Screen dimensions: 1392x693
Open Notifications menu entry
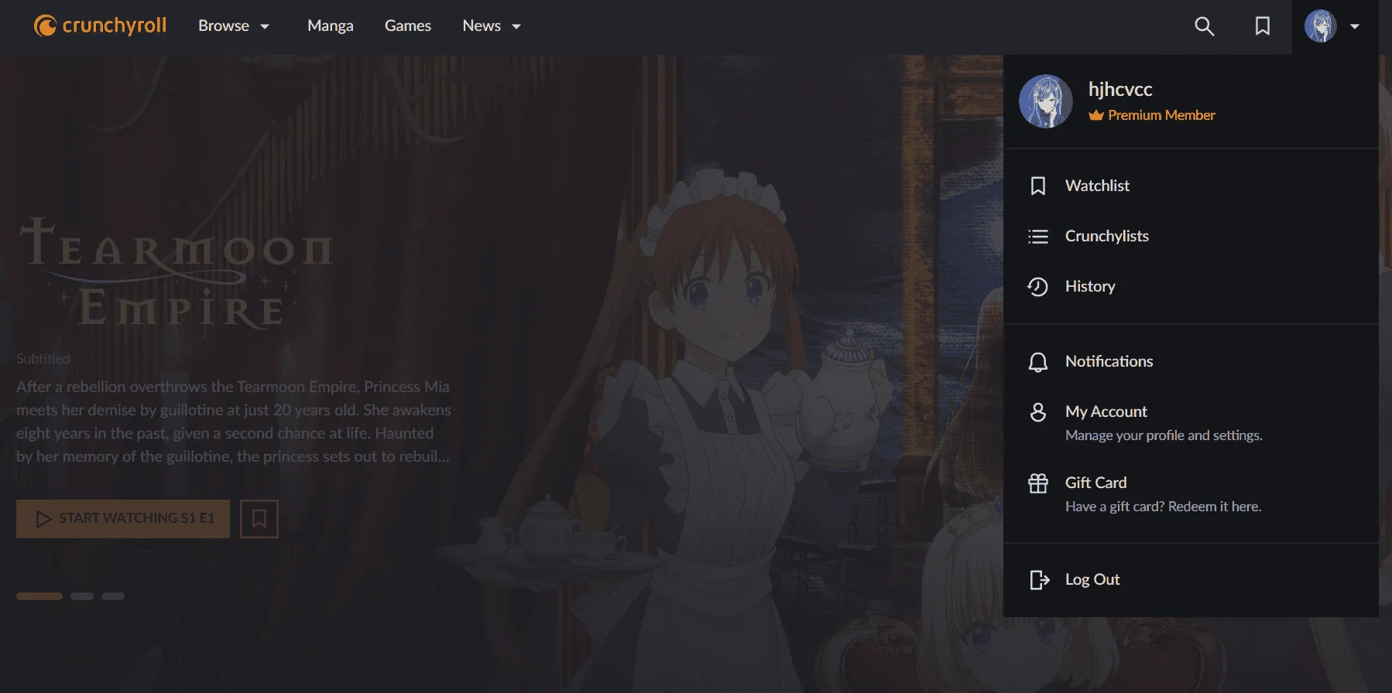coord(1191,361)
